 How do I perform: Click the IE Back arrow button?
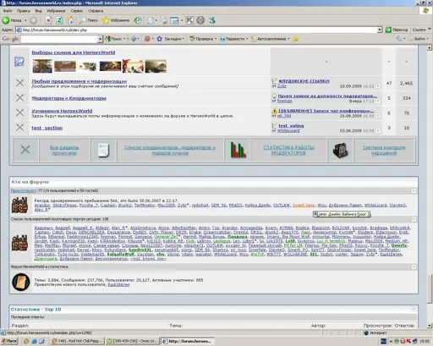(x=6, y=20)
